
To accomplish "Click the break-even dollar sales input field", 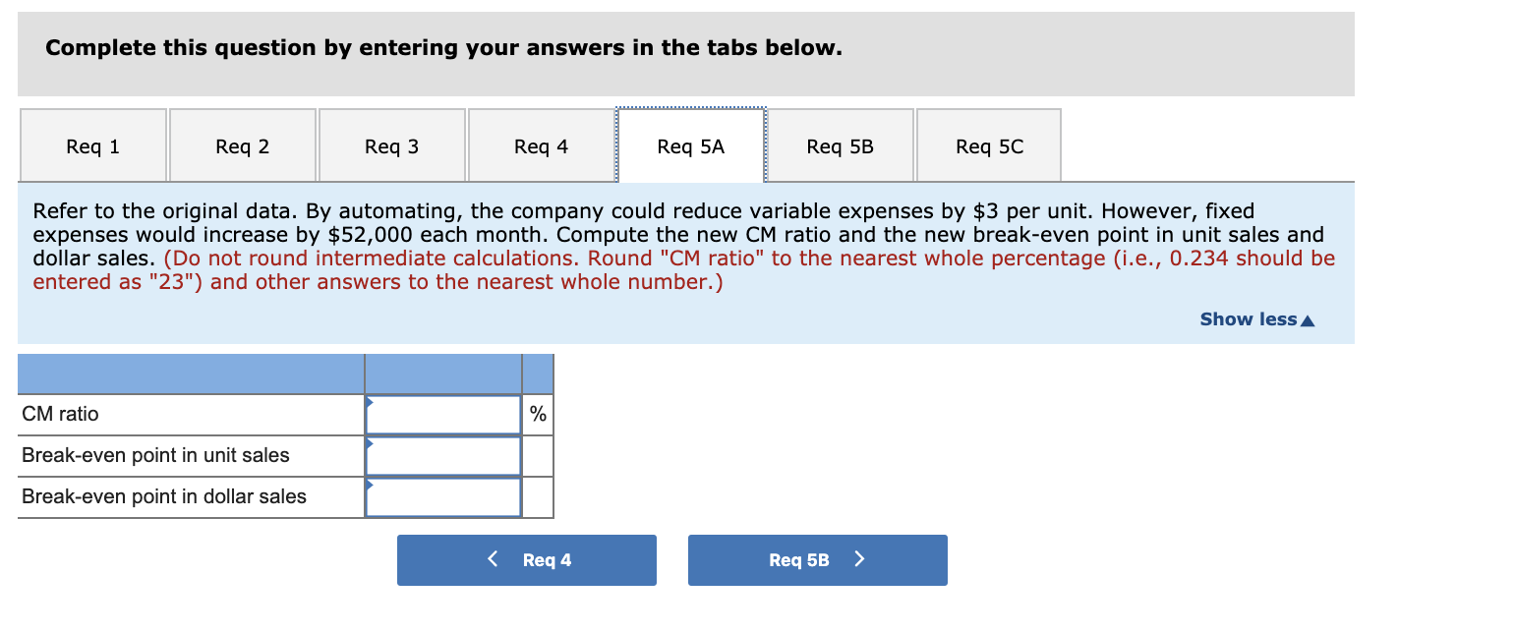I will [442, 496].
